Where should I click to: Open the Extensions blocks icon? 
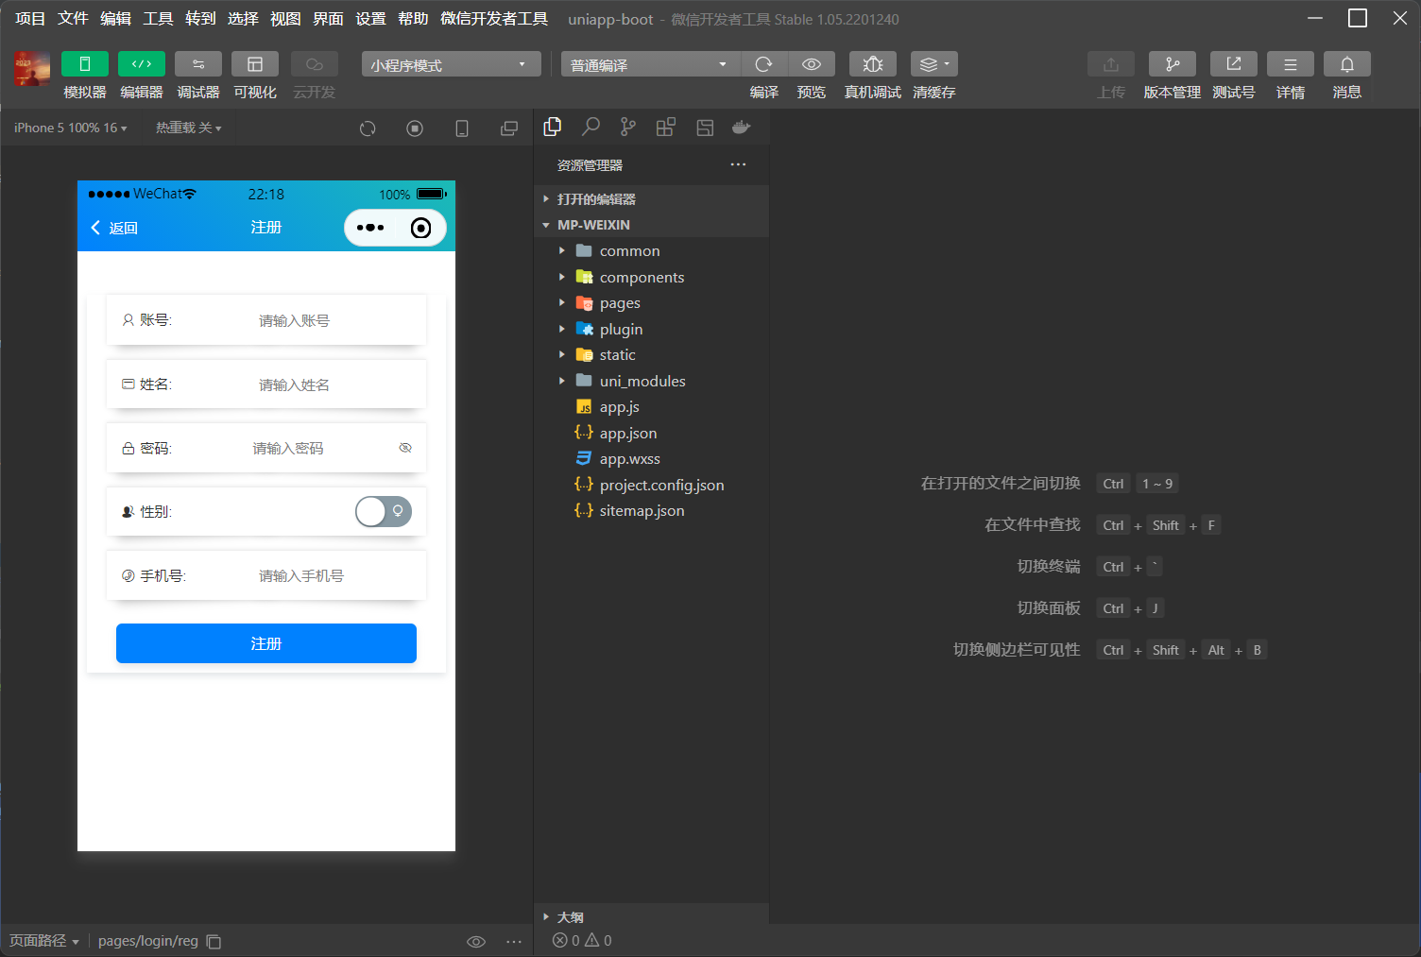tap(666, 128)
